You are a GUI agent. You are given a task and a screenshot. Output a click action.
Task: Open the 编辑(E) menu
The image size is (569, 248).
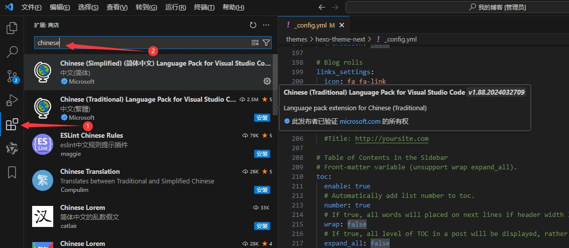60,7
